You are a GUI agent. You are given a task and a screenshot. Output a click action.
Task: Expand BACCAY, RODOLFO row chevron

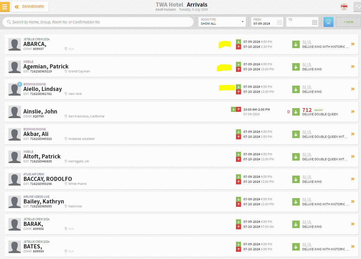[x=353, y=179]
